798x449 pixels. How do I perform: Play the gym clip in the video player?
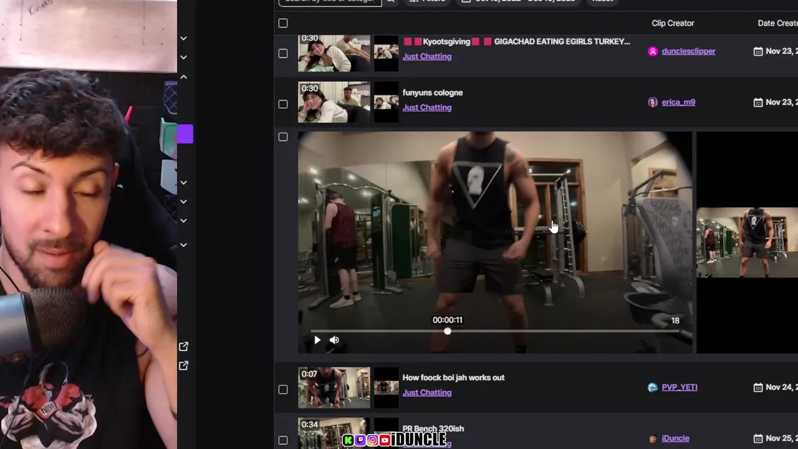pos(317,340)
